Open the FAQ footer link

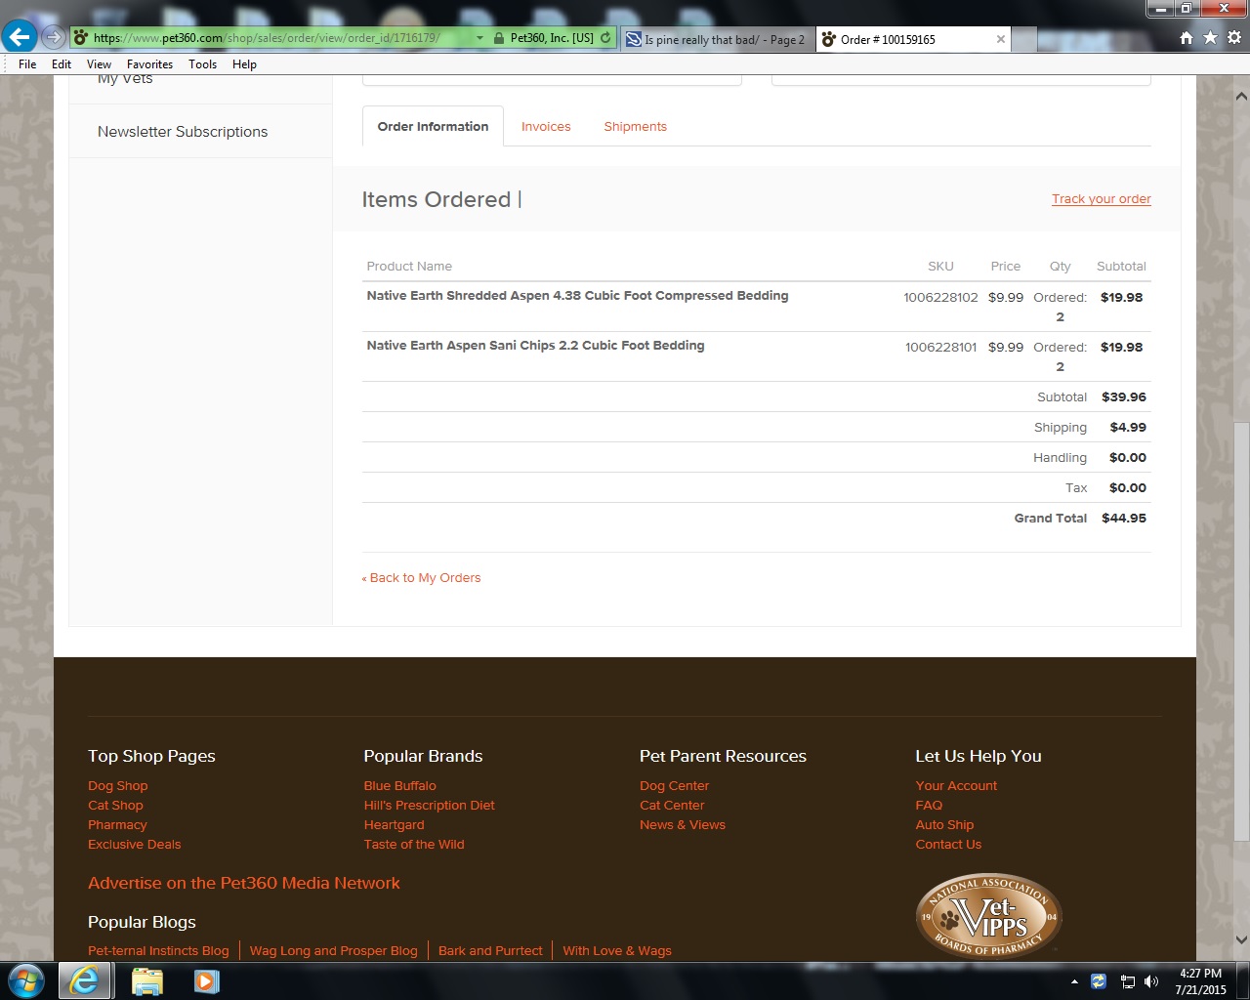point(929,805)
